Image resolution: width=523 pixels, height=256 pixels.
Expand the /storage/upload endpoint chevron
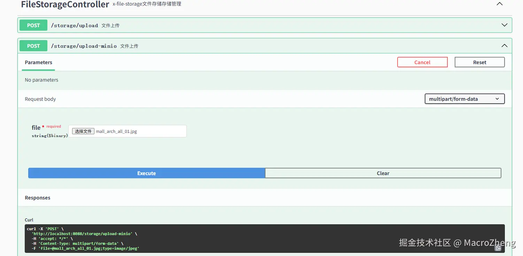point(504,25)
